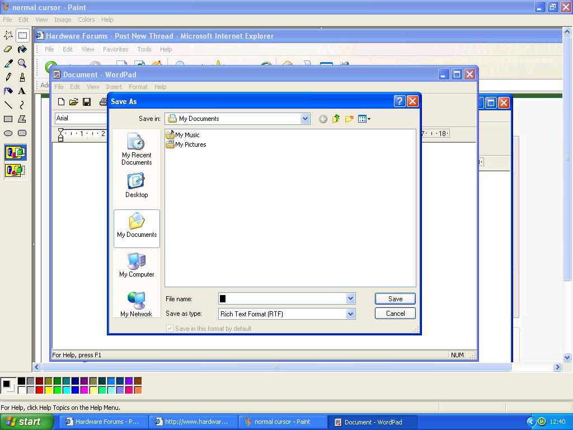The height and width of the screenshot is (430, 573).
Task: Pick the Rectangle shape tool in Paint
Action: 8,119
